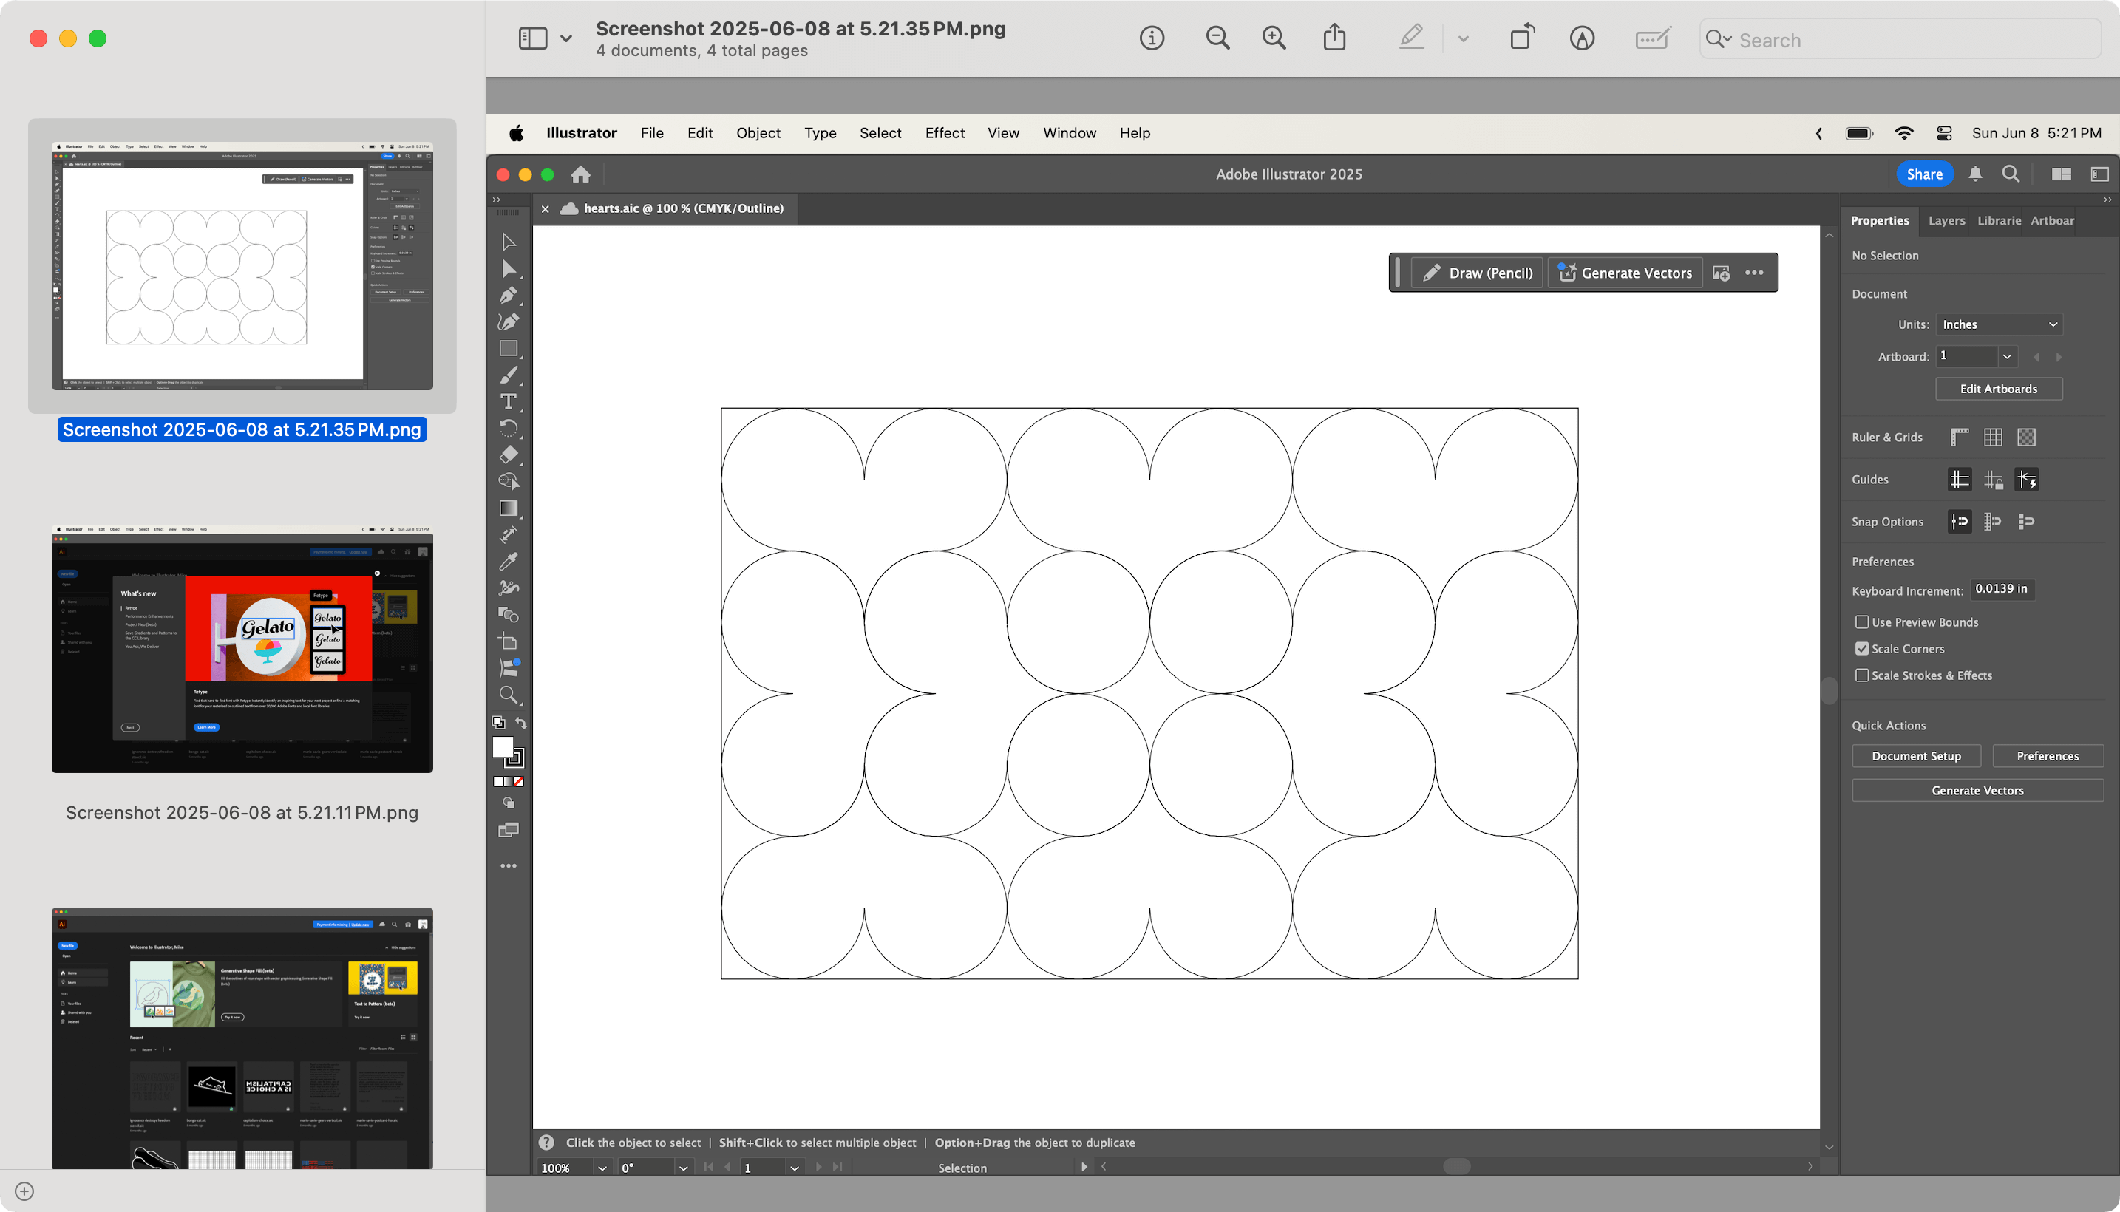Screen dimensions: 2120x1212
Task: Click the Change Screen Mode icon
Action: click(509, 830)
